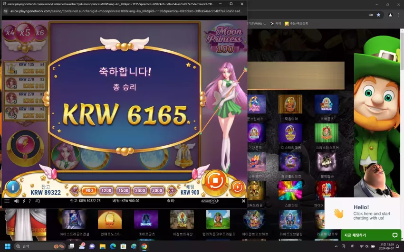Select the 1200 bet option
The image size is (404, 252).
pyautogui.click(x=106, y=191)
